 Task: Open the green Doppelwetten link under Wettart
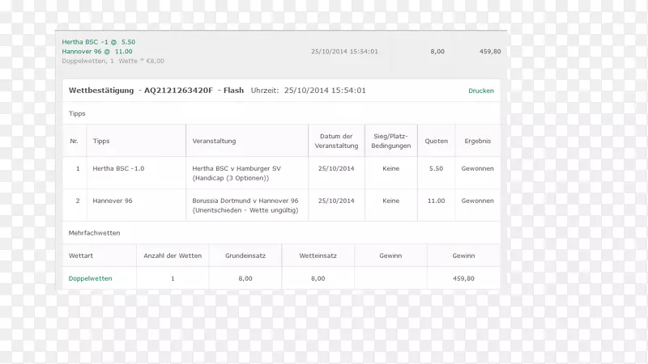click(x=90, y=278)
